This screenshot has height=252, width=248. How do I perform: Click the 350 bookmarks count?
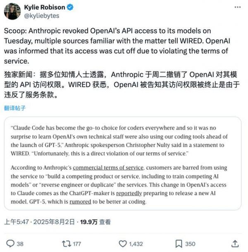click(190, 244)
